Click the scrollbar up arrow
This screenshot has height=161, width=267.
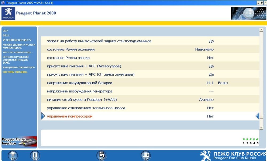click(x=261, y=30)
